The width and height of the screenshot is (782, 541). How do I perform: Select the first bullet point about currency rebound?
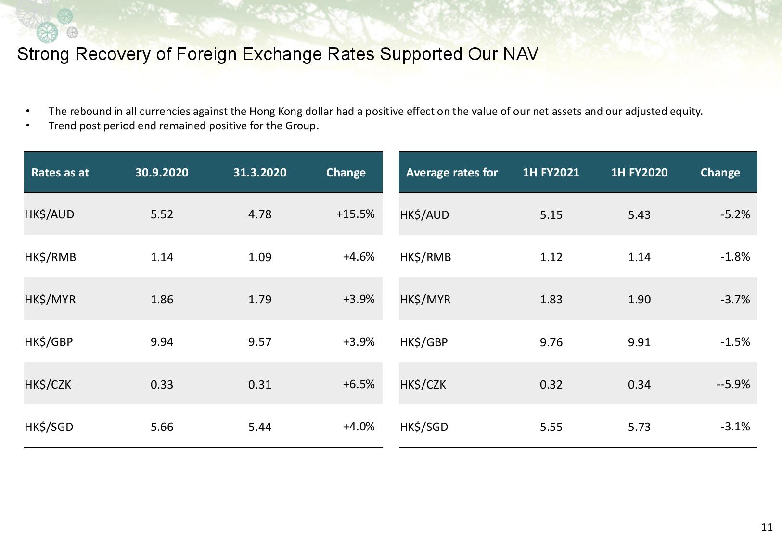click(x=375, y=112)
